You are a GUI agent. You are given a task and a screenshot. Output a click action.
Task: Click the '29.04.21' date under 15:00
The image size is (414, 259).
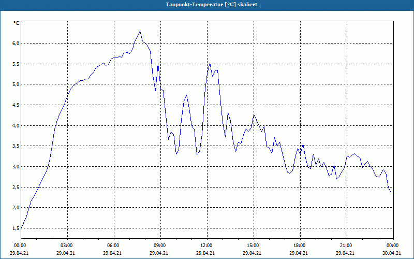coord(252,253)
